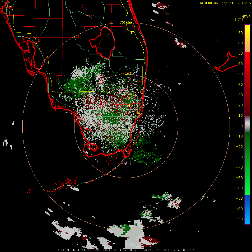The width and height of the screenshot is (252, 252).
Task: Click the 20 value on the velocity scale
Action: tap(241, 105)
